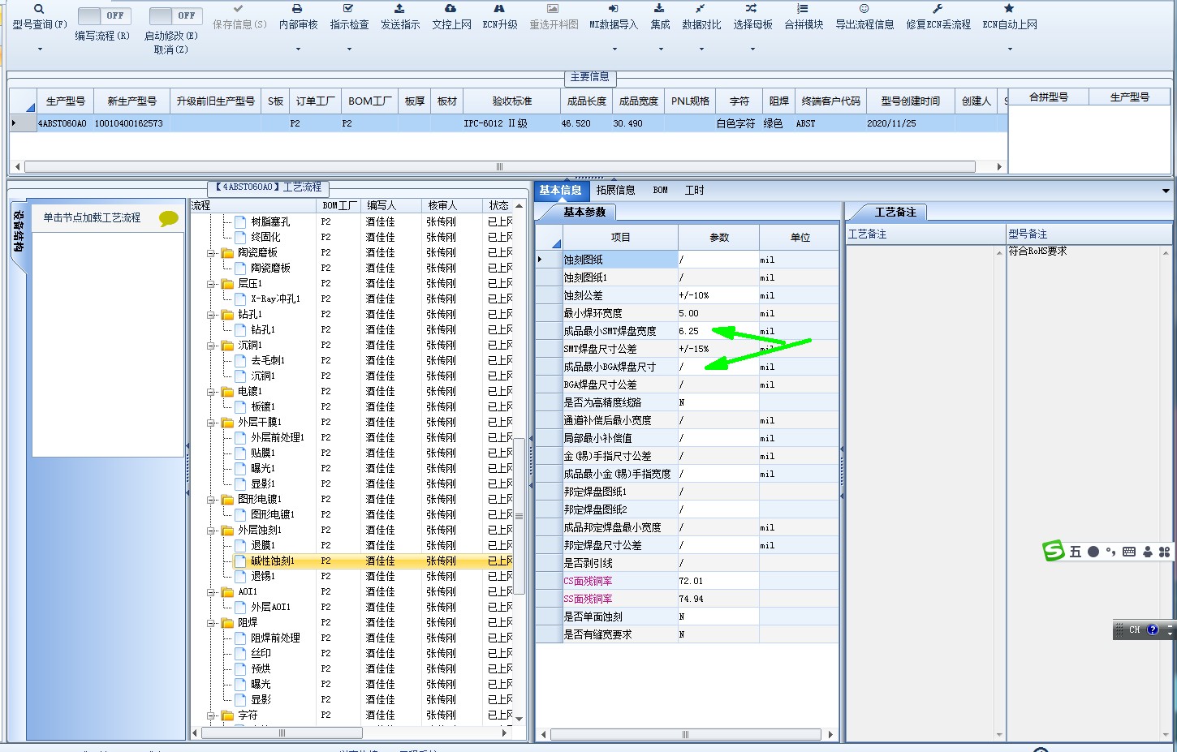Switch to the 拓展信息 tab
This screenshot has height=752, width=1177.
(615, 190)
